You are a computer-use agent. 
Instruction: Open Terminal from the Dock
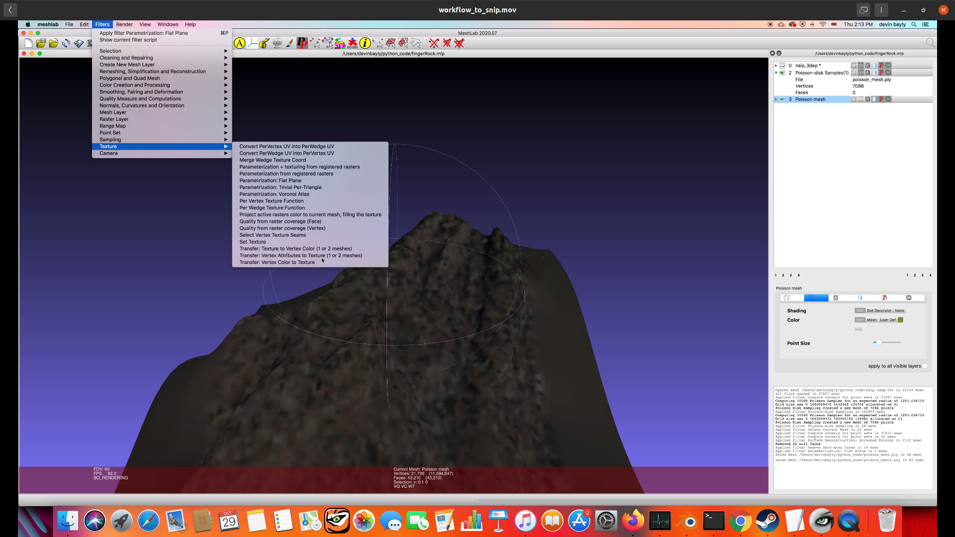(x=714, y=521)
